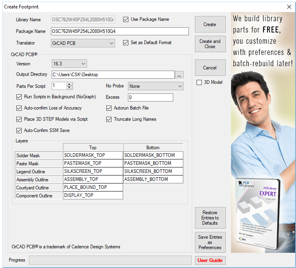Edit ASSEMBLY_TOP layer cell
296x268 pixels.
93,179
